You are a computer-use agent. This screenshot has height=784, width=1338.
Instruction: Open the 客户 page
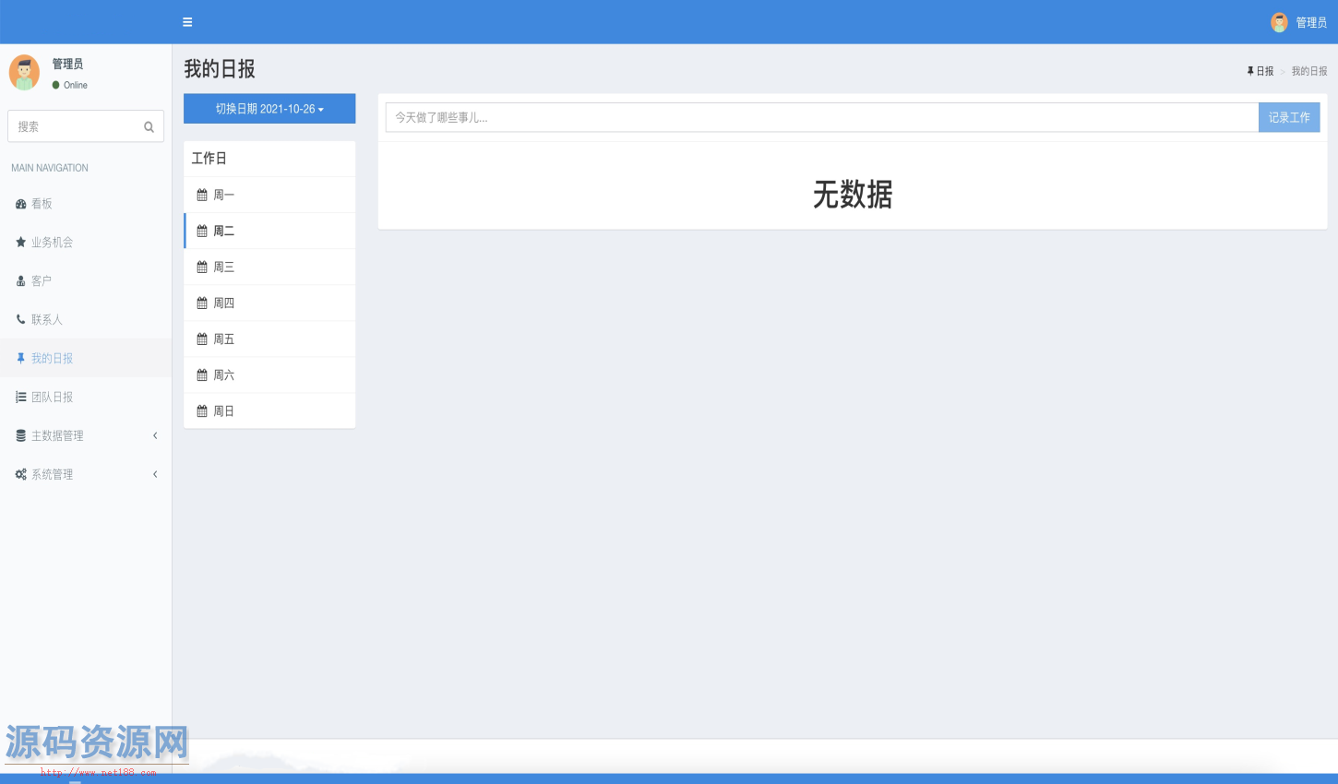click(86, 281)
